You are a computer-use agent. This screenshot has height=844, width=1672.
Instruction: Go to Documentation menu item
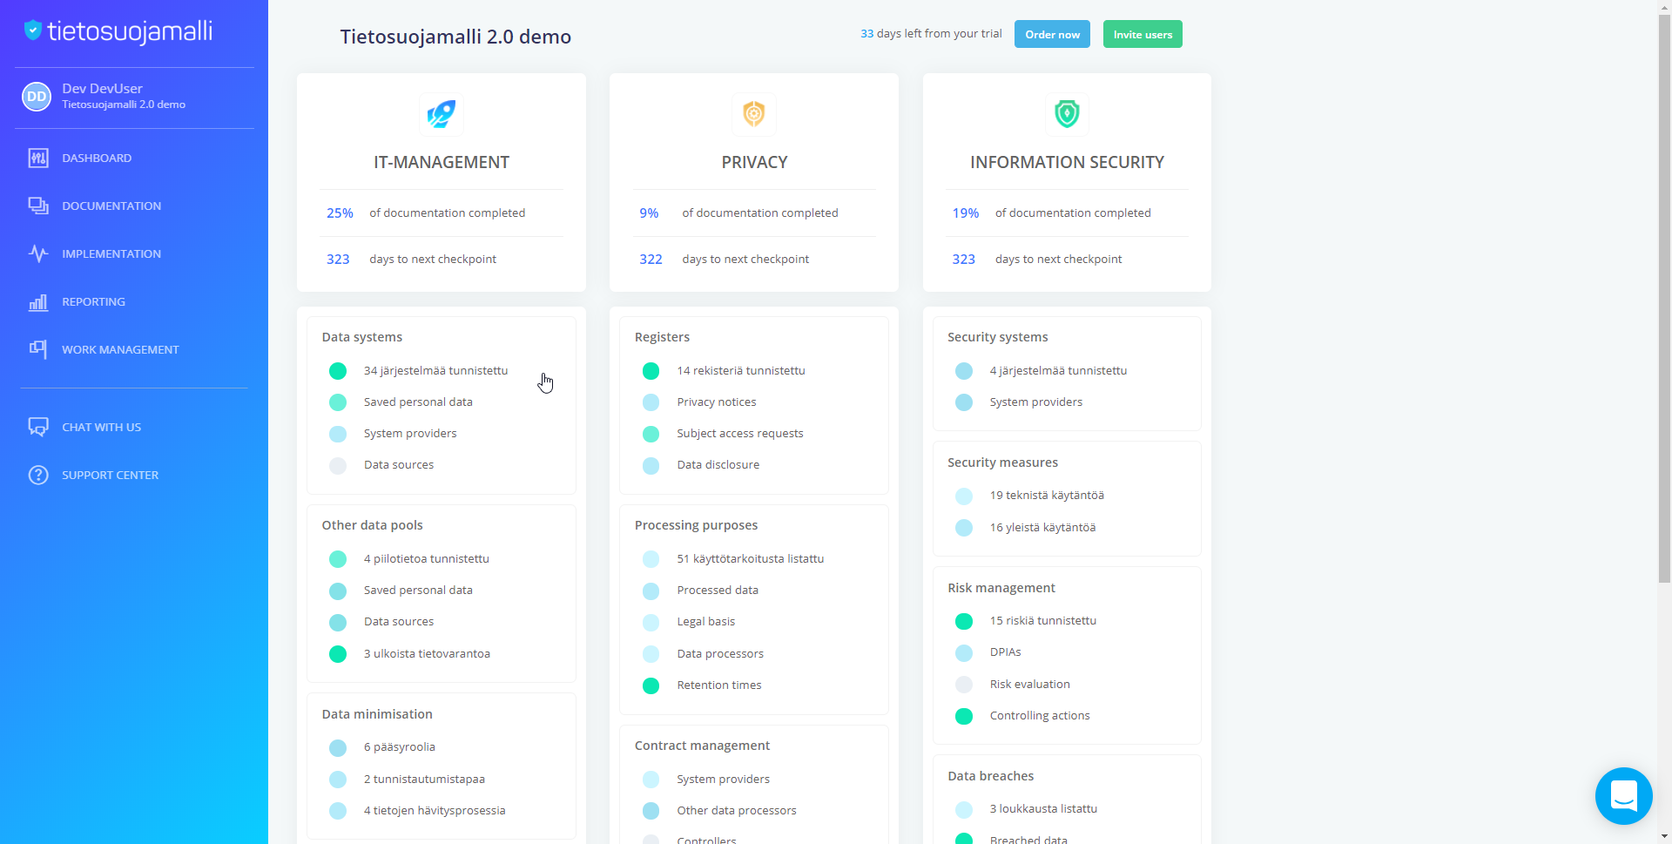point(111,206)
